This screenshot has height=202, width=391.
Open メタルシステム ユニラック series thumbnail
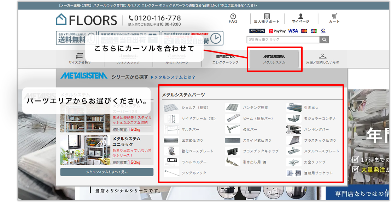tap(85, 150)
